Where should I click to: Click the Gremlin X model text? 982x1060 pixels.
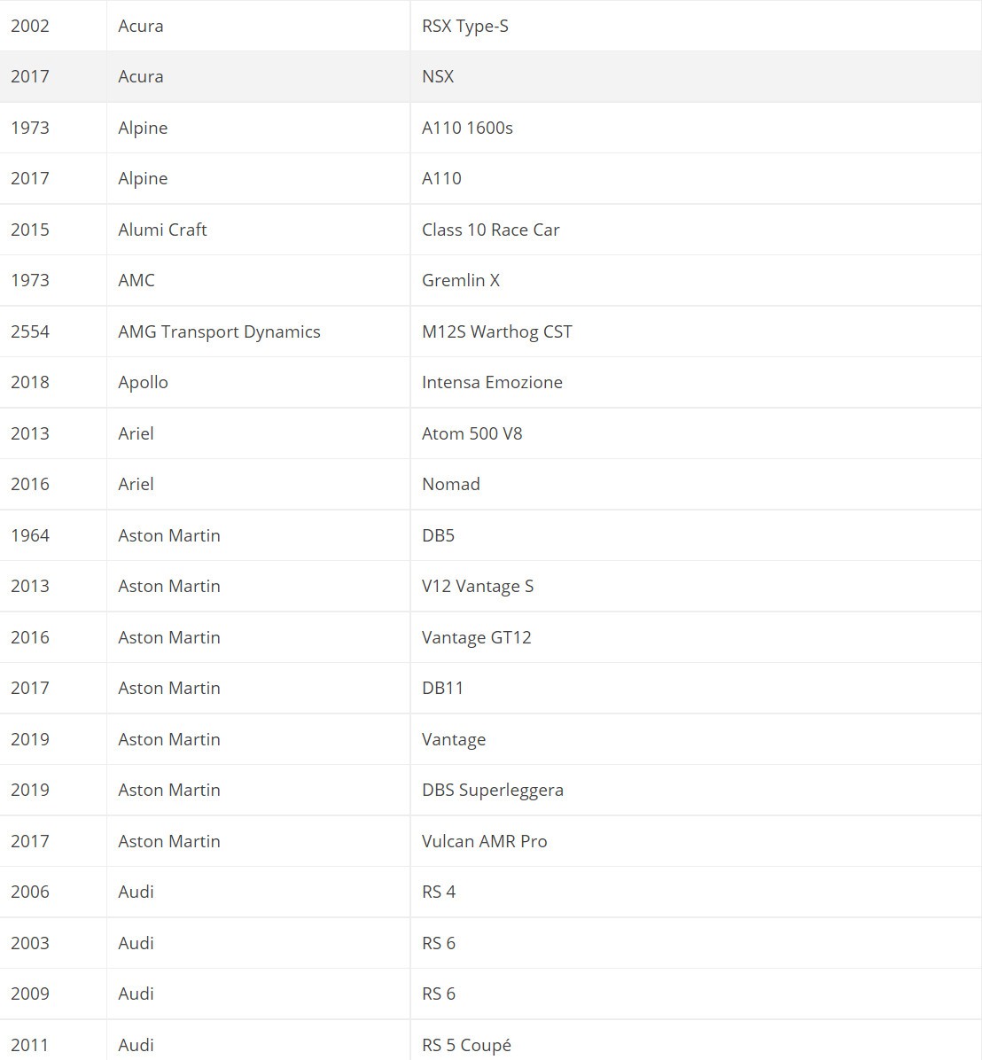(461, 280)
